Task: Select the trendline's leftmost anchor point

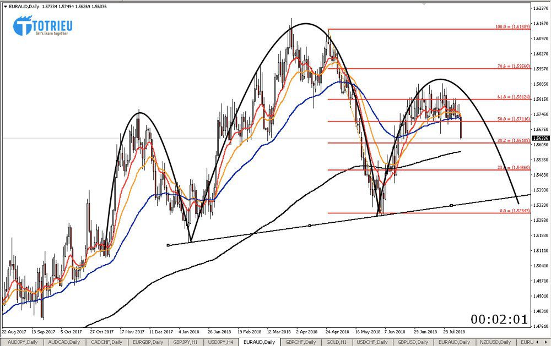Action: [x=168, y=245]
